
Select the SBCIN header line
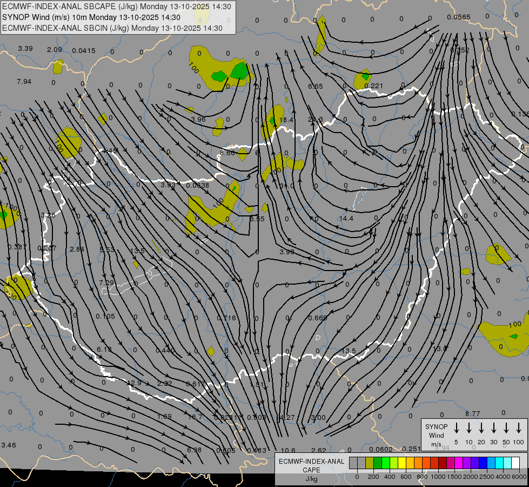(112, 28)
